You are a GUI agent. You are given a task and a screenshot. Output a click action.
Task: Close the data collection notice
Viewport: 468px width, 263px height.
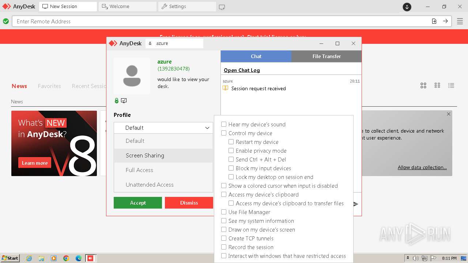click(449, 114)
